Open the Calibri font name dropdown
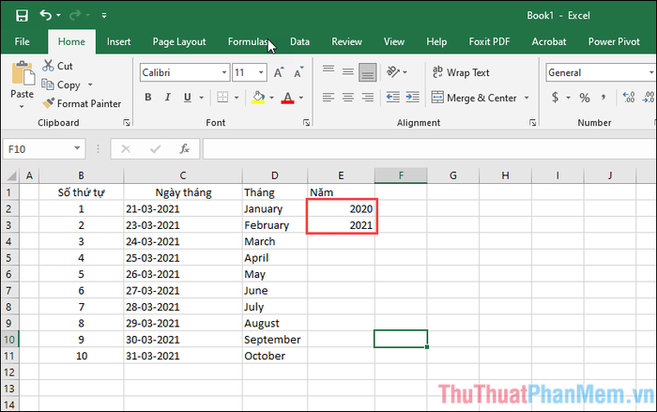 (x=223, y=72)
